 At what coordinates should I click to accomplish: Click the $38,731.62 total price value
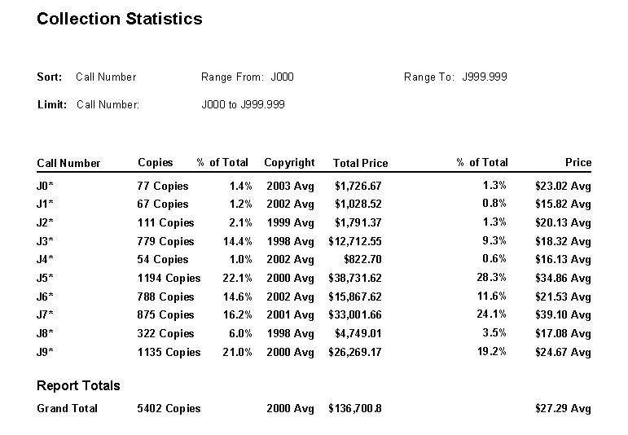coord(354,278)
